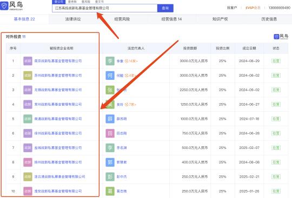Select the 知识产权 tab
Image resolution: width=292 pixels, height=198 pixels.
220,19
